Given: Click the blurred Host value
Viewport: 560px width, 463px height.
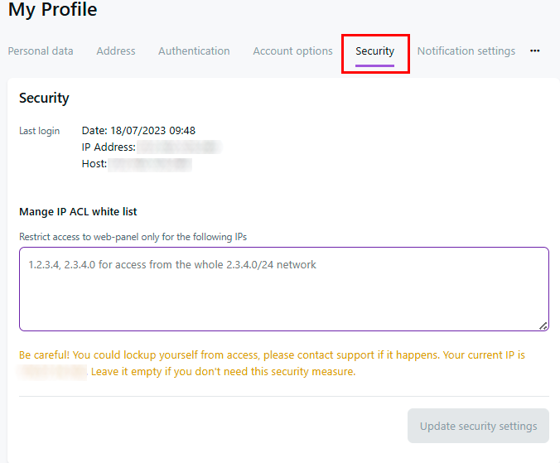Looking at the screenshot, I should pos(151,164).
